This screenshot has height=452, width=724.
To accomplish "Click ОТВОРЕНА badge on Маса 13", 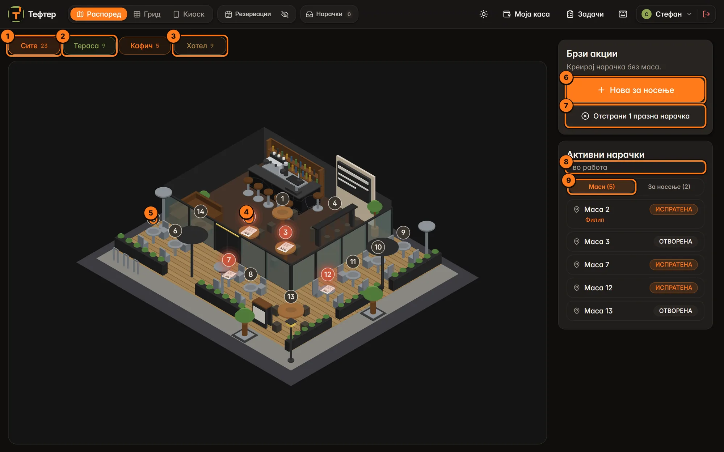I will [675, 311].
